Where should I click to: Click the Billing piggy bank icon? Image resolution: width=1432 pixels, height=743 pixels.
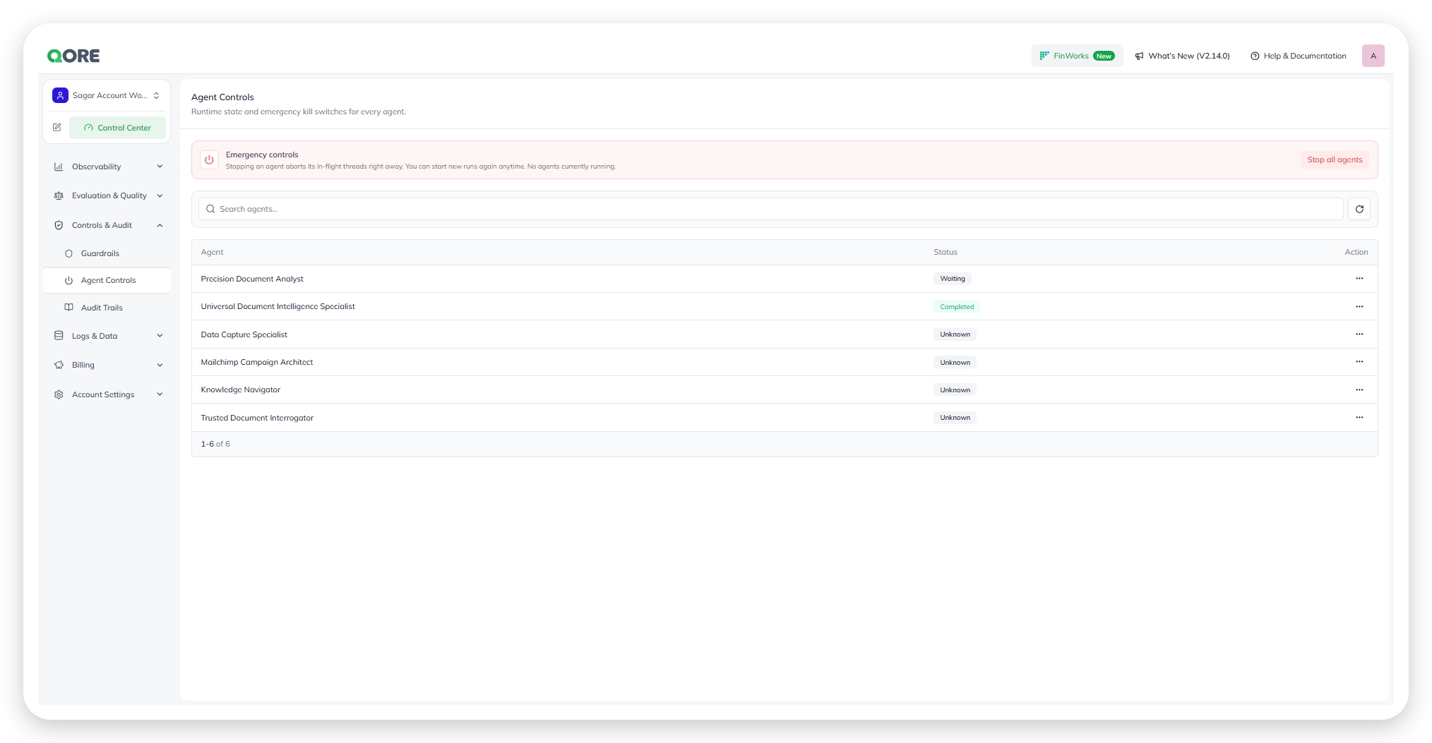59,366
